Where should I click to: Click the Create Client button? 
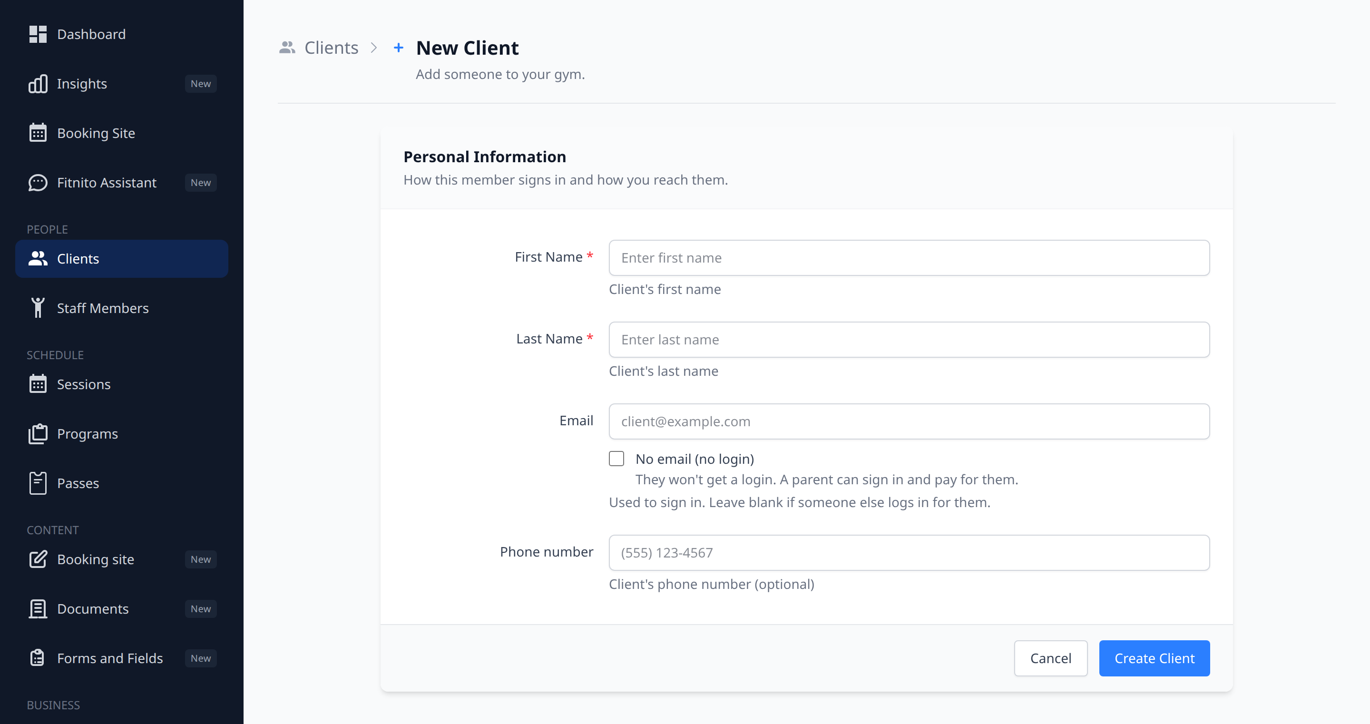(1154, 658)
